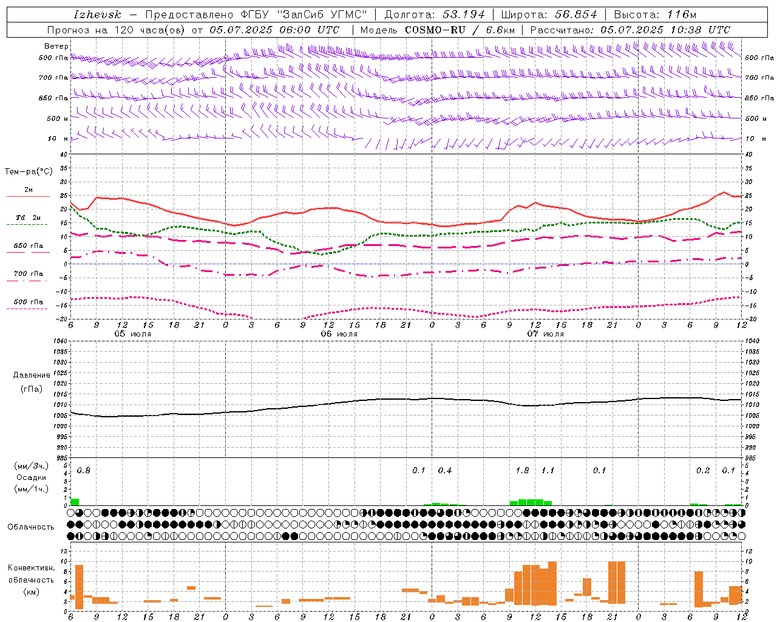
Task: Click the "Облачность" cloud cover label
Action: pyautogui.click(x=31, y=527)
